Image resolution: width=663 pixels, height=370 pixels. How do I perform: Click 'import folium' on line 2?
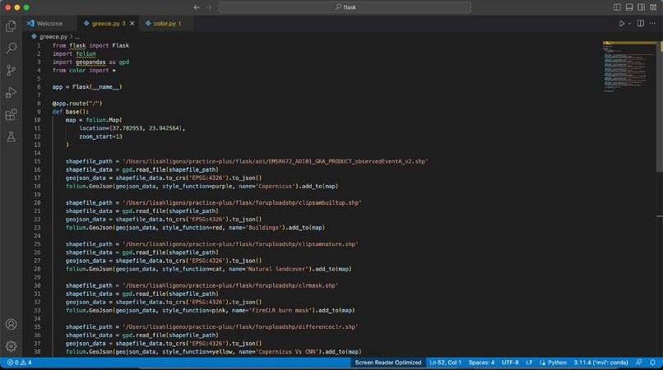pos(74,54)
